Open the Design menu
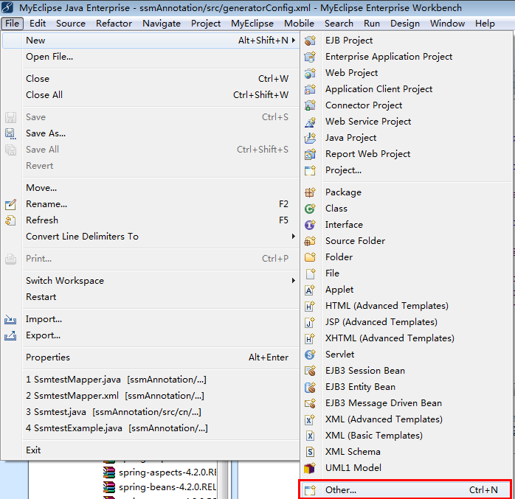The width and height of the screenshot is (515, 499). click(x=405, y=24)
